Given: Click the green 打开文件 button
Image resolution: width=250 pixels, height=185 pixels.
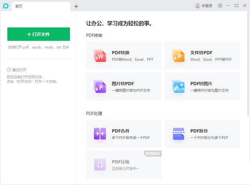Looking at the screenshot, I should point(39,34).
